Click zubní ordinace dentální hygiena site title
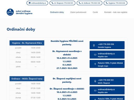The image size is (134, 100). [x=24, y=12]
